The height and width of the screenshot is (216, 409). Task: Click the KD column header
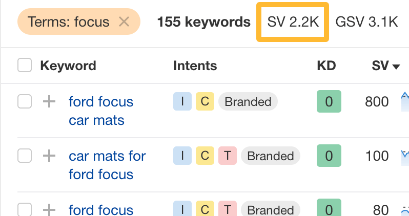pos(326,66)
